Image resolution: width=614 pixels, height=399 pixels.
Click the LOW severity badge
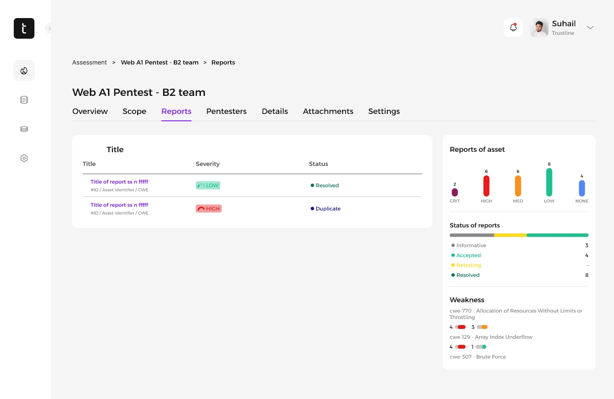(x=208, y=185)
